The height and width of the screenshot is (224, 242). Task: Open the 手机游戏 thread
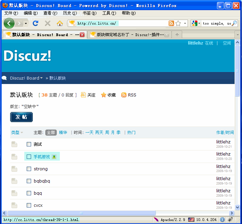click(42, 157)
